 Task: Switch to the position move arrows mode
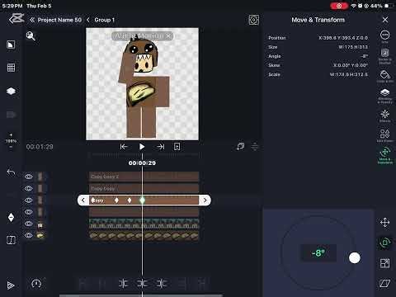coord(384,222)
